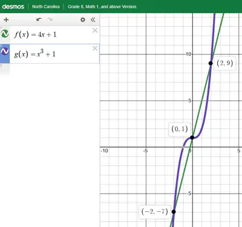Image resolution: width=242 pixels, height=227 pixels.
Task: Click the y-axis label 10
Action: tap(188, 54)
